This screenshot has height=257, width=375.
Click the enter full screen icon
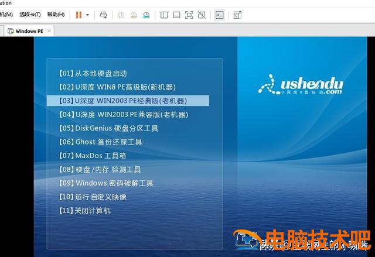pyautogui.click(x=189, y=15)
